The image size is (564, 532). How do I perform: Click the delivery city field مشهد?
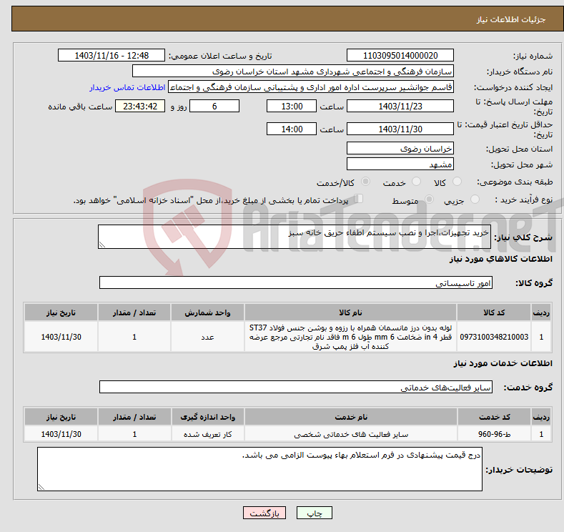(x=400, y=164)
